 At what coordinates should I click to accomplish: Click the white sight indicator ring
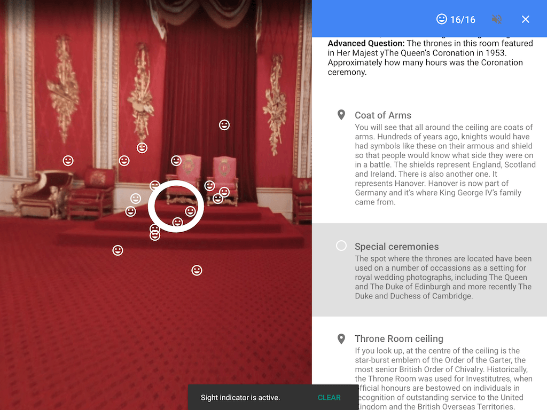[176, 206]
